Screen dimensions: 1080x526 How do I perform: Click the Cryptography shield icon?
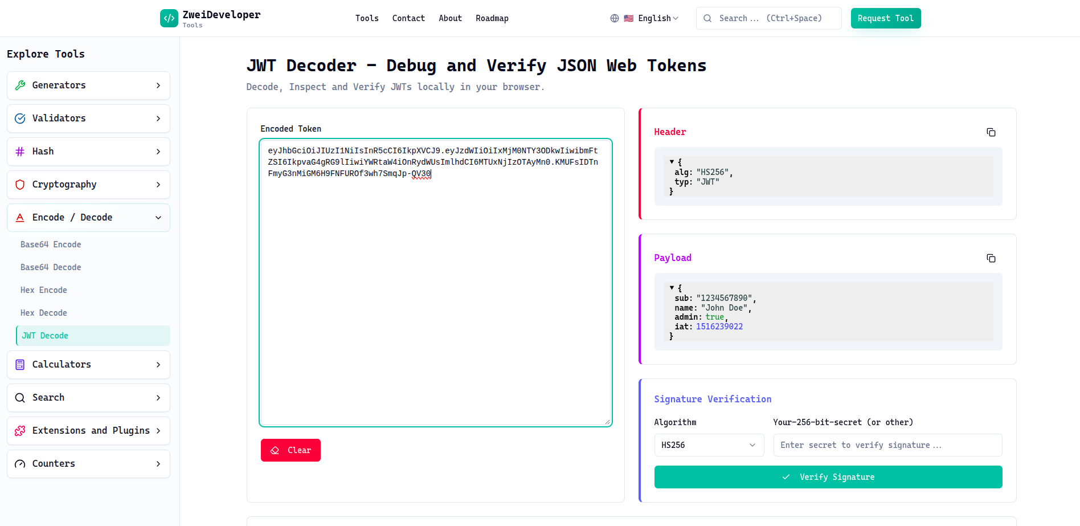tap(20, 184)
